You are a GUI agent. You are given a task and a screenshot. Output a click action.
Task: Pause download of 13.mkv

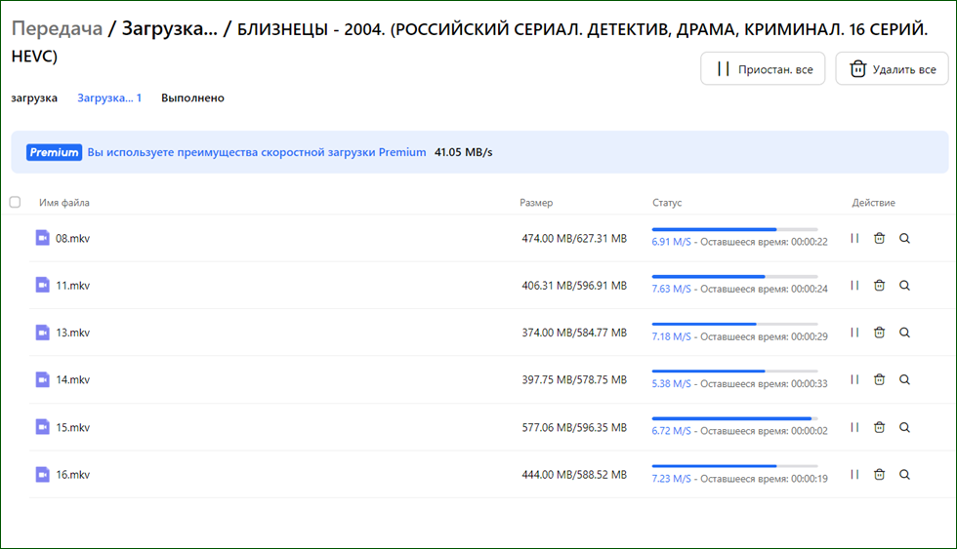tap(854, 333)
